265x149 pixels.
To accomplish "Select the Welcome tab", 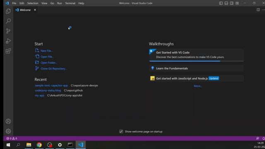I will coord(25,10).
